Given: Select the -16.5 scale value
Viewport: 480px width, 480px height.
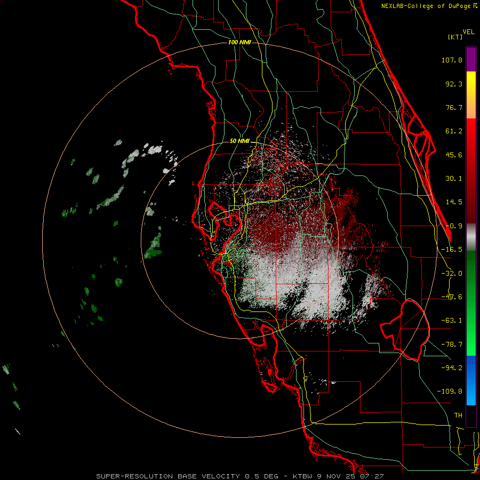Looking at the screenshot, I should tap(452, 250).
